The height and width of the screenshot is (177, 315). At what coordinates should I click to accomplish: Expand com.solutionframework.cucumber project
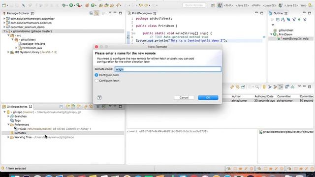click(x=4, y=19)
